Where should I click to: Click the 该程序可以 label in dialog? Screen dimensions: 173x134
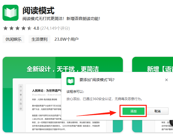(75, 92)
